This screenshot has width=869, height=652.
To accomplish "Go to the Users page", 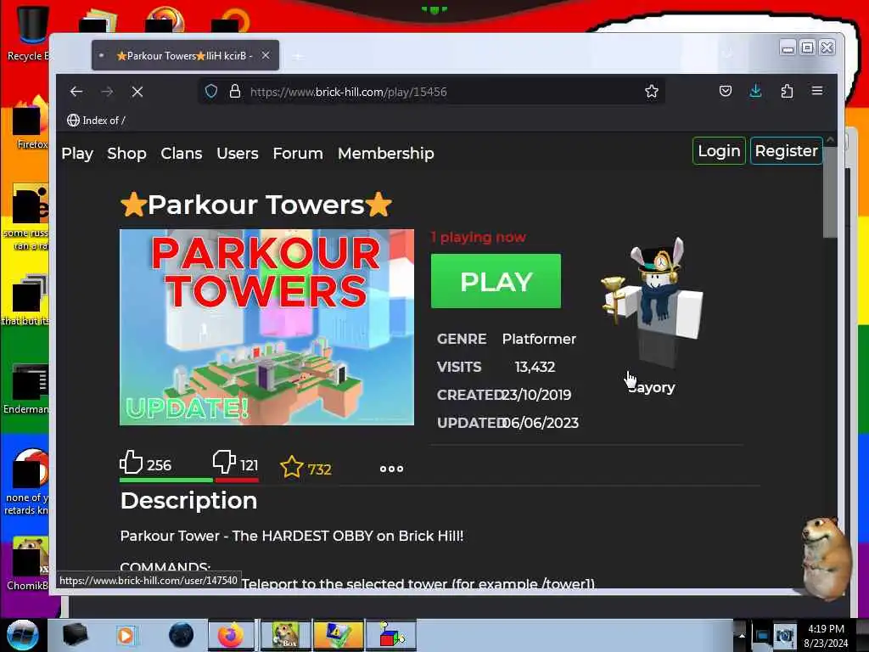I will pos(238,154).
